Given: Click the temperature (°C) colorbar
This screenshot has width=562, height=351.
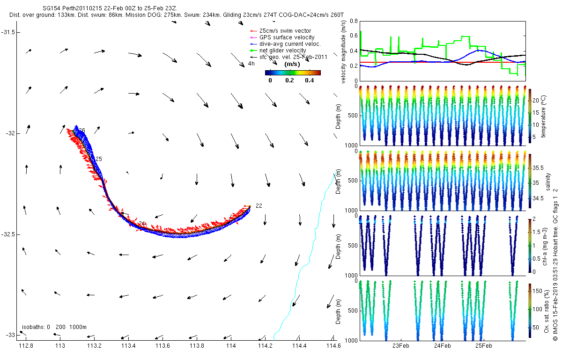Looking at the screenshot, I should point(530,116).
